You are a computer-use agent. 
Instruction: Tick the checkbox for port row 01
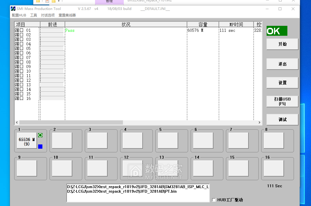point(21,30)
